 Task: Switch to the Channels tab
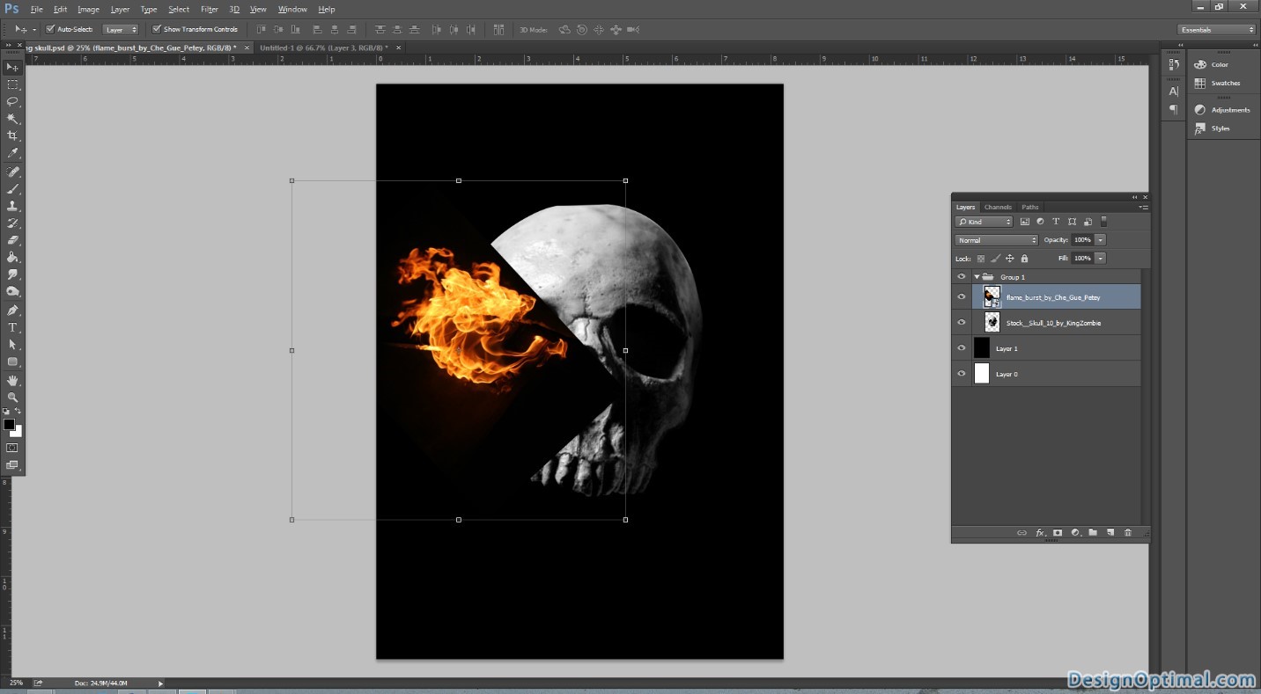tap(998, 208)
